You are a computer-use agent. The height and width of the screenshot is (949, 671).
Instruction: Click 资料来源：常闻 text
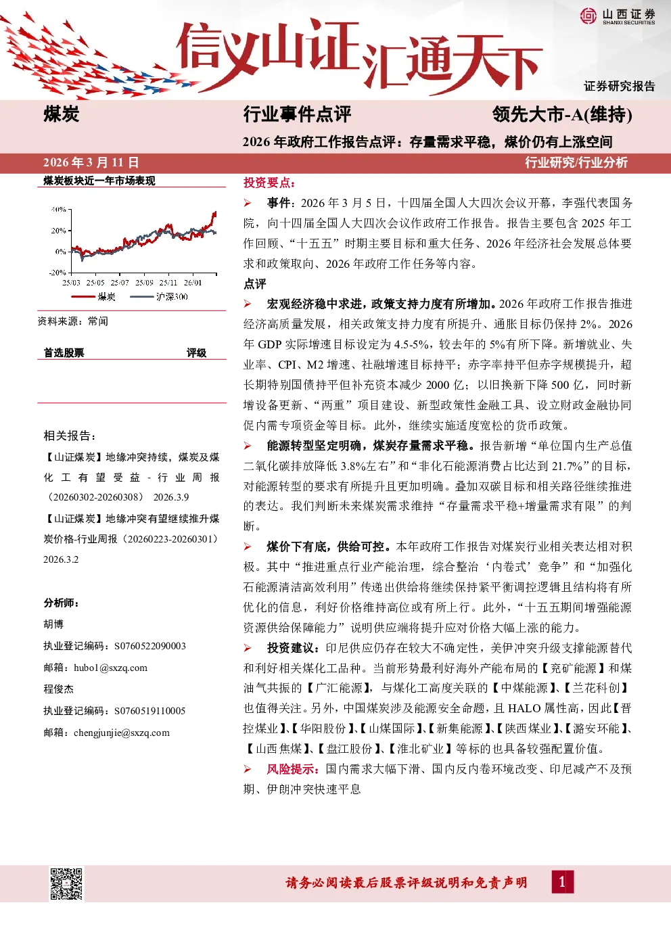(73, 321)
